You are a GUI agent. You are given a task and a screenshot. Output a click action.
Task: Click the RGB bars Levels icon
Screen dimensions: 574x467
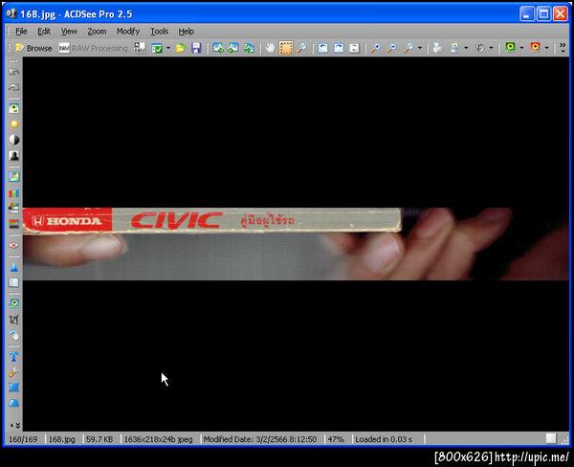14,192
